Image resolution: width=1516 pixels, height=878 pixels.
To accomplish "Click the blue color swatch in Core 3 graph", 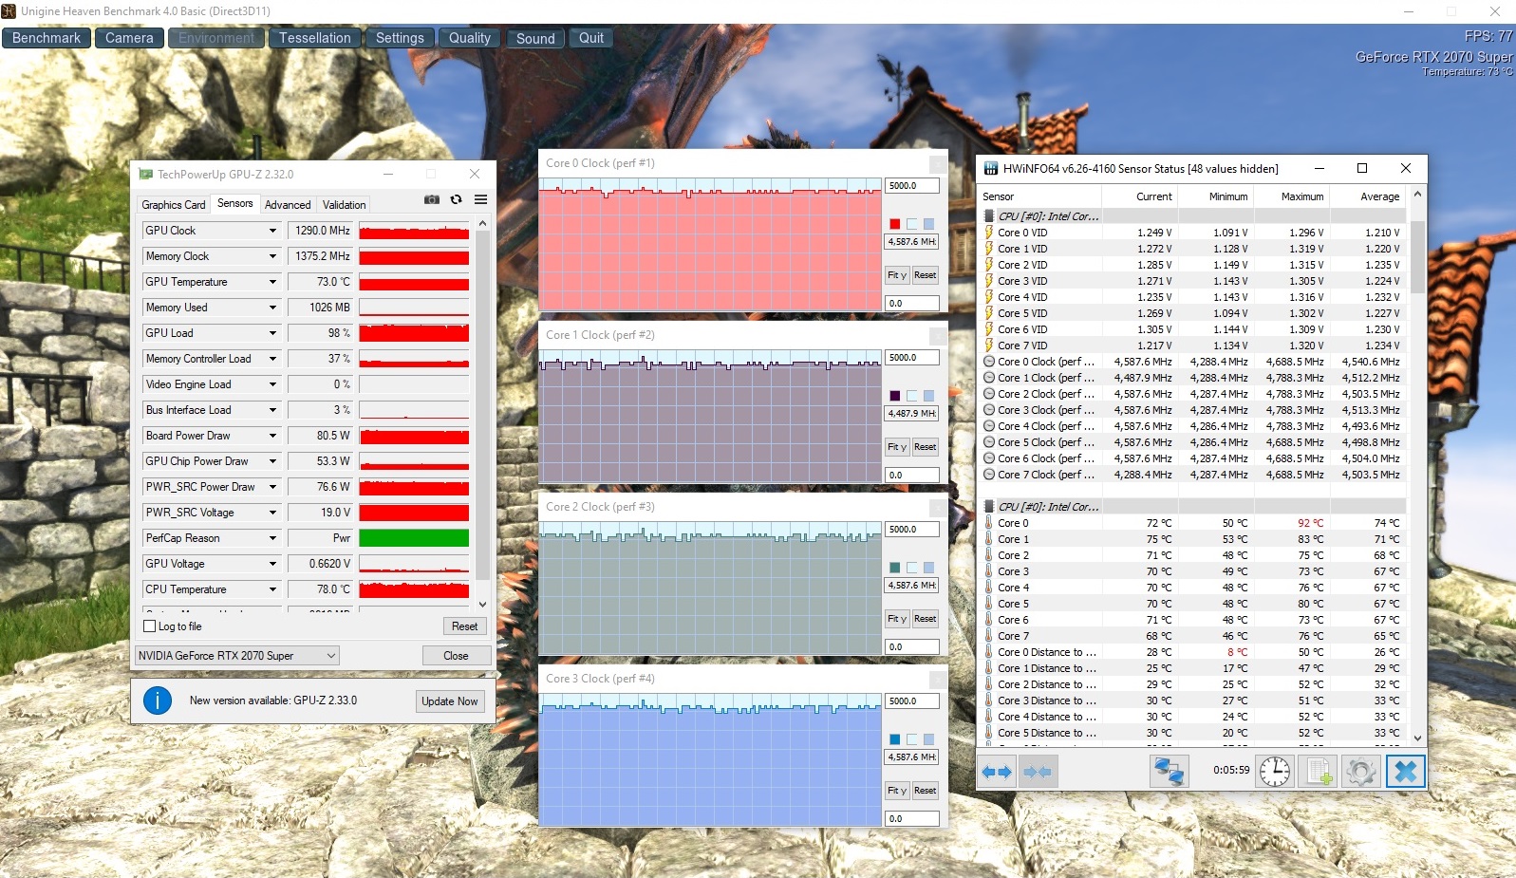I will [894, 739].
